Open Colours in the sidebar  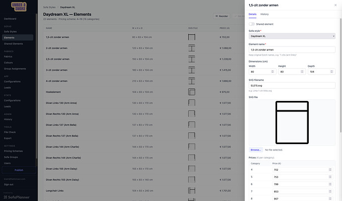pos(8,63)
